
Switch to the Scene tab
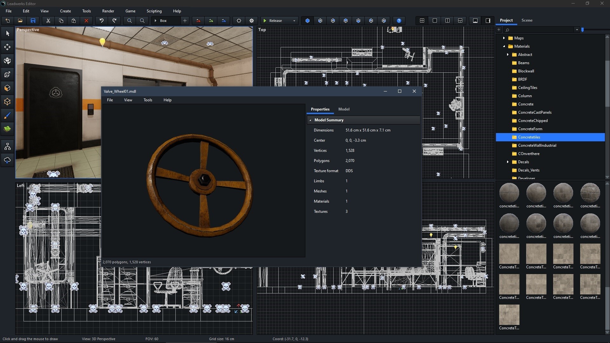point(527,20)
